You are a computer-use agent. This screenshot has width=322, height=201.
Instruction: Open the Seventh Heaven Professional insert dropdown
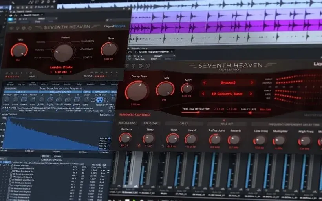[x=172, y=52]
